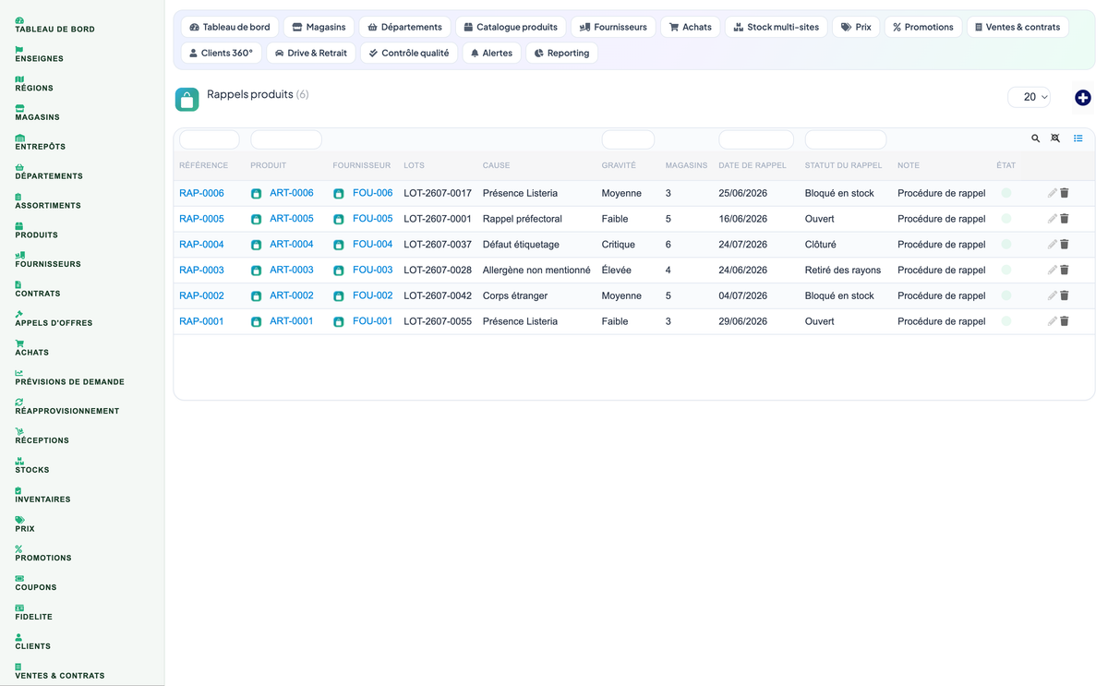Open Coupons in the sidebar

pos(36,584)
